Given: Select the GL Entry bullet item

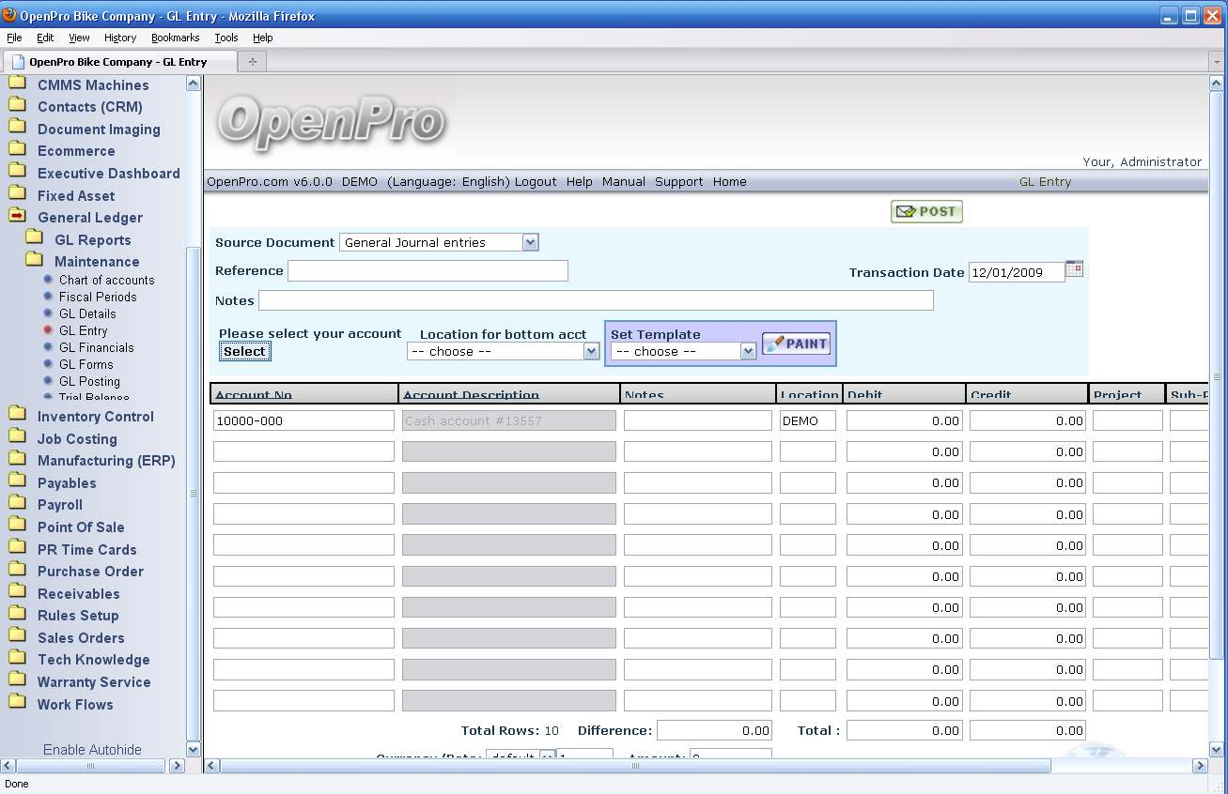Looking at the screenshot, I should (x=83, y=330).
